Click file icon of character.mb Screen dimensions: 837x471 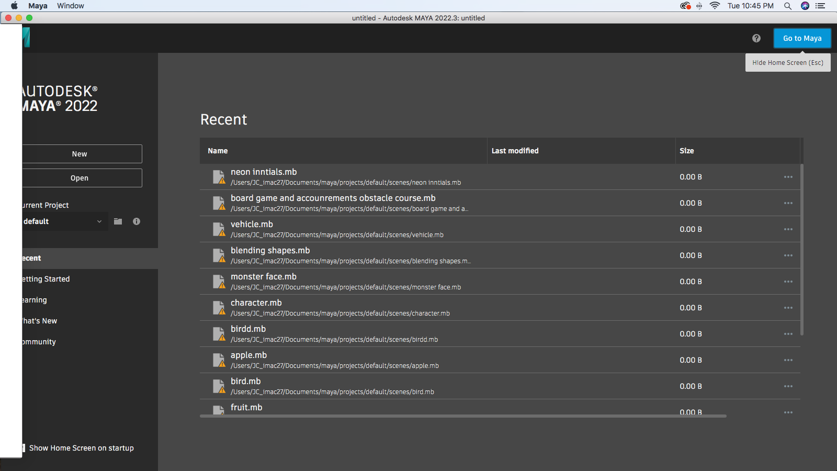[219, 308]
